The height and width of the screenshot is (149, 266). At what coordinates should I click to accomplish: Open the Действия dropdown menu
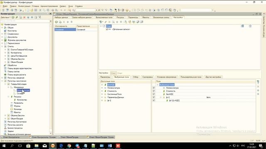coord(5,17)
